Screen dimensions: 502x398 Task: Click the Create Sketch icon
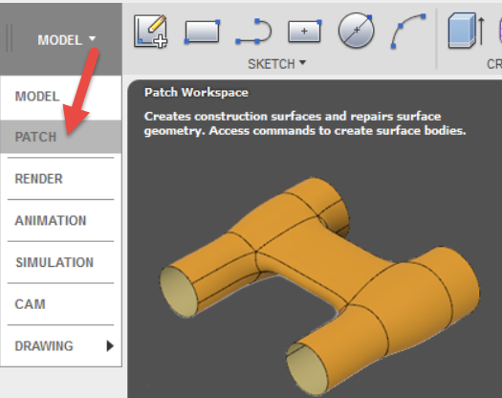tap(150, 31)
